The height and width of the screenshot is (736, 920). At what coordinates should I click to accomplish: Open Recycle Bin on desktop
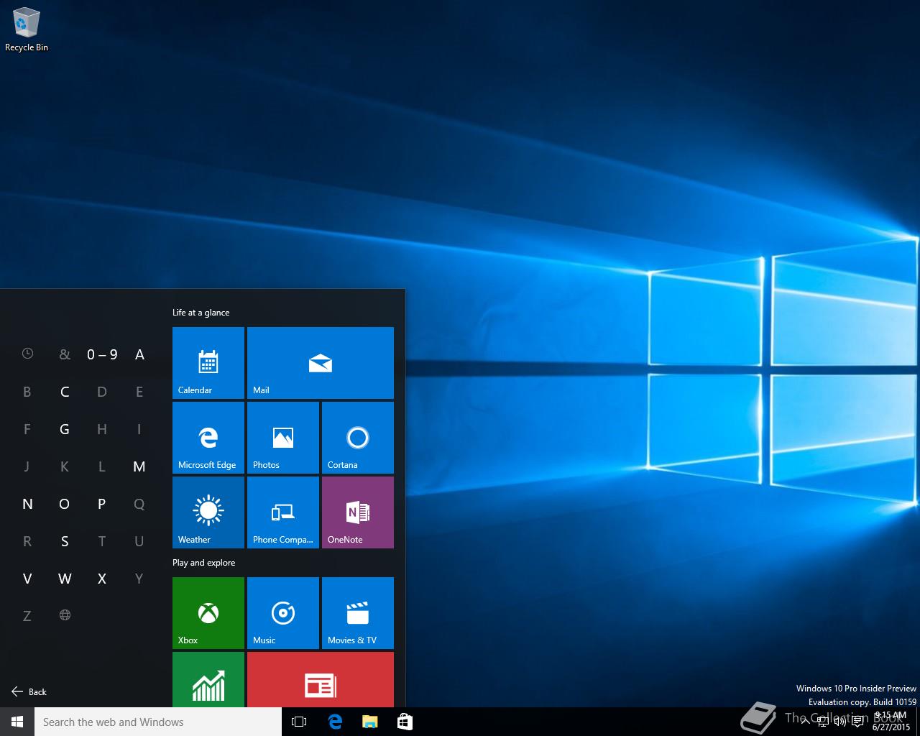tap(27, 30)
